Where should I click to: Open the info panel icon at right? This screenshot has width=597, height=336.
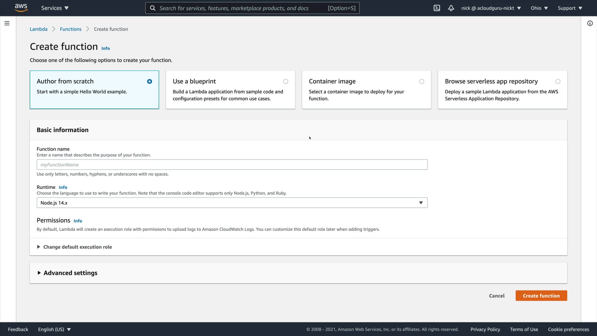(x=590, y=23)
